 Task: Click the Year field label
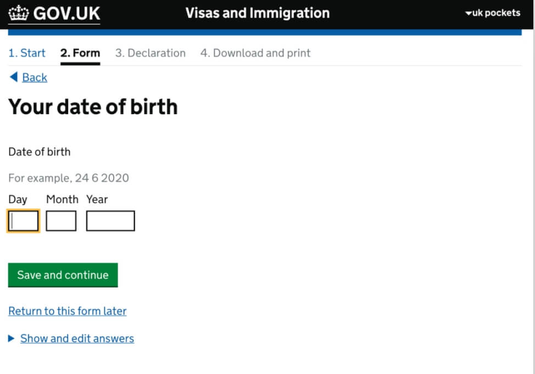97,199
